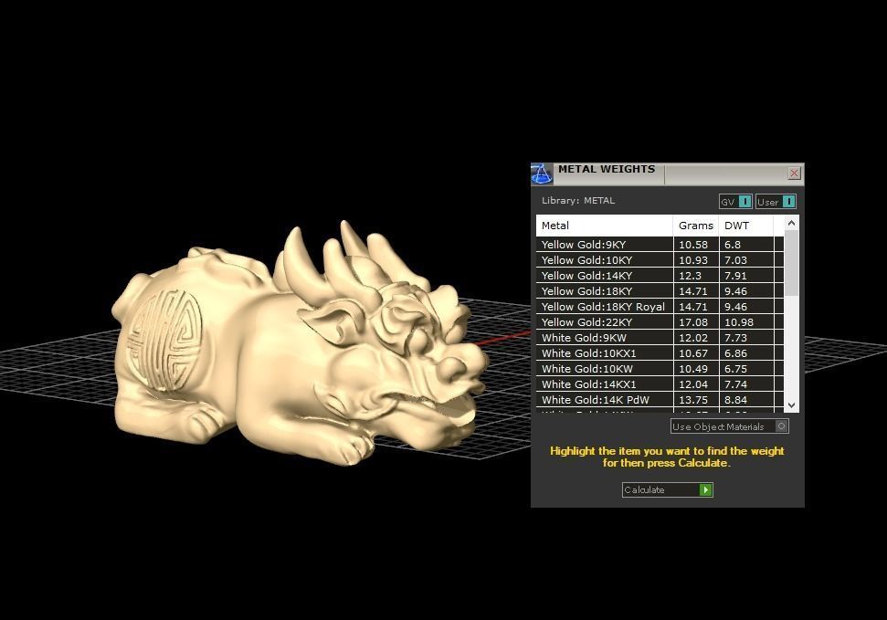887x620 pixels.
Task: Select the White Gold:10KW row
Action: pyautogui.click(x=660, y=369)
